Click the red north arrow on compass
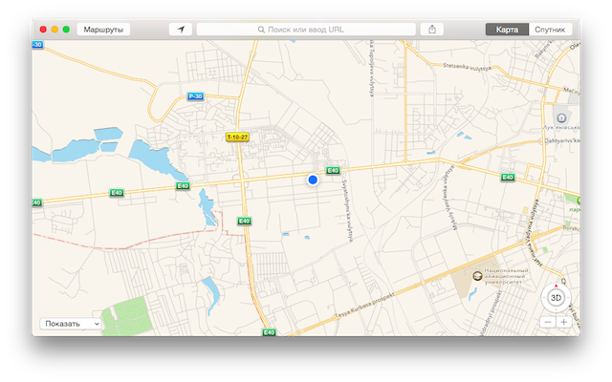 point(556,286)
